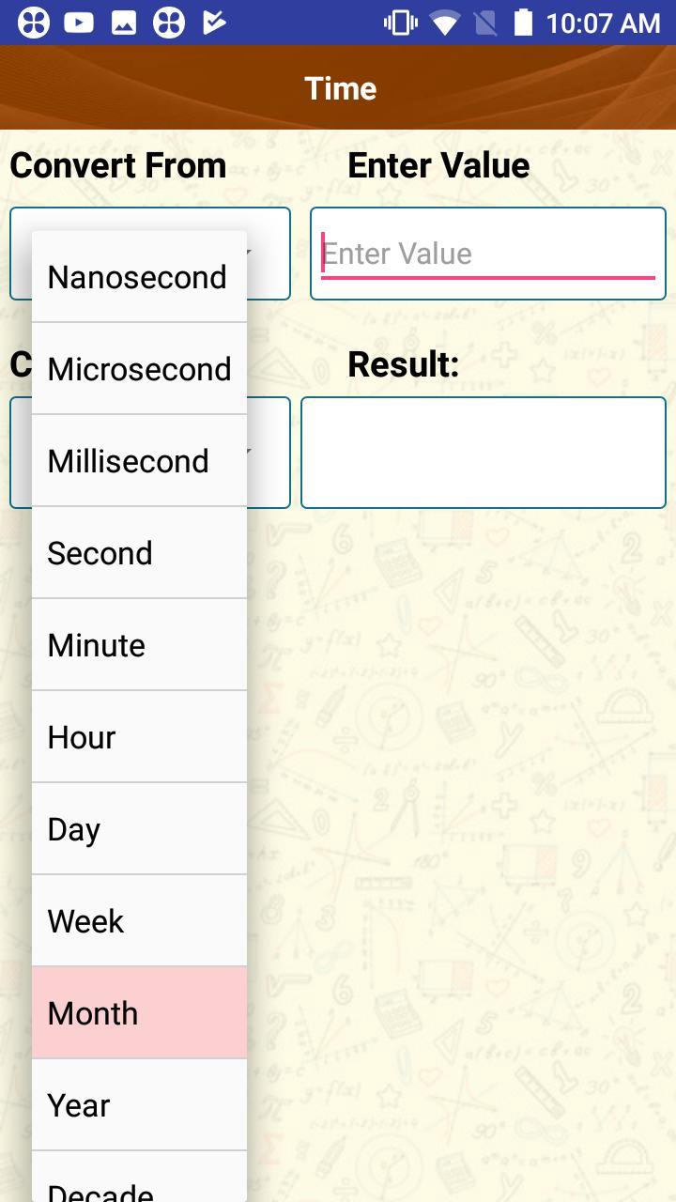The width and height of the screenshot is (676, 1202).
Task: Open the YouTube notification icon
Action: click(80, 21)
